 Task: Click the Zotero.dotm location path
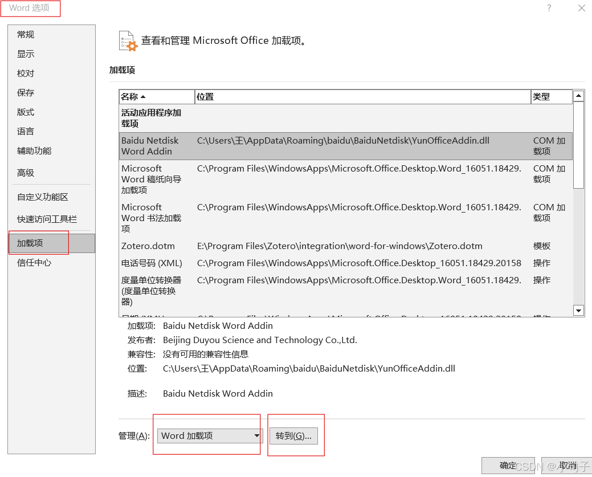click(x=340, y=246)
